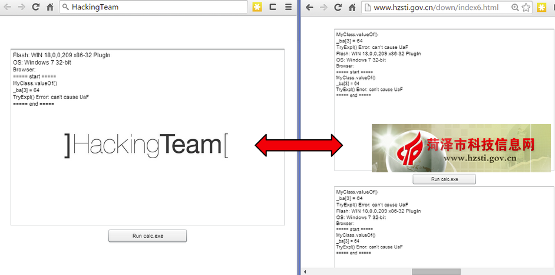Click the horizontal scrollbar thumb in right window
Viewport: 555px width, 275px height.
436,272
